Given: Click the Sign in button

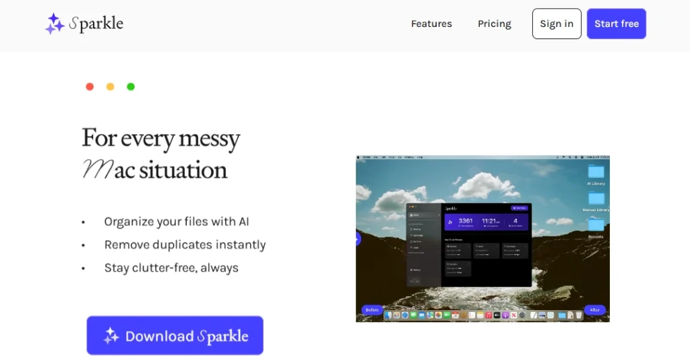Looking at the screenshot, I should pos(557,24).
